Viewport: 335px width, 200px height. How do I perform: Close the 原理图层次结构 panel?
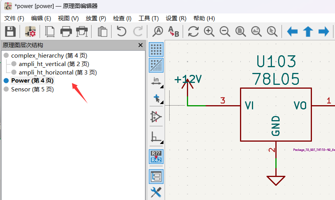(140, 45)
